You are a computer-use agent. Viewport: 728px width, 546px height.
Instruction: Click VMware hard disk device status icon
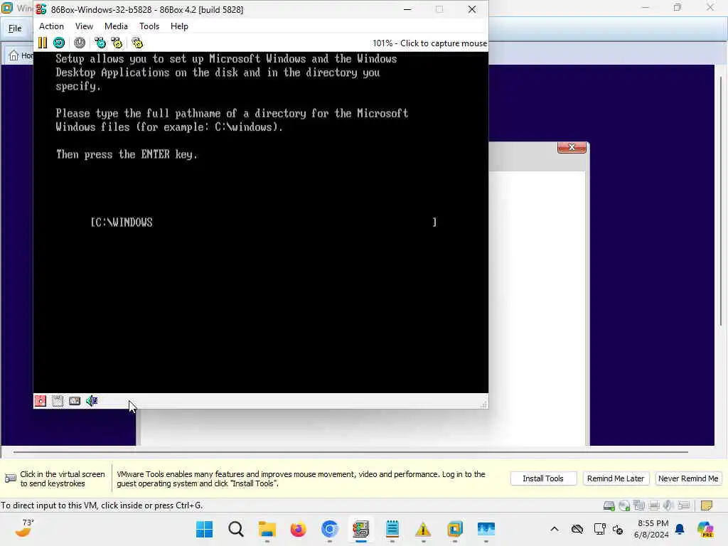[x=609, y=505]
